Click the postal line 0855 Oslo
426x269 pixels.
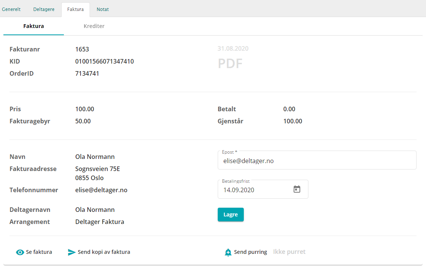pyautogui.click(x=89, y=178)
